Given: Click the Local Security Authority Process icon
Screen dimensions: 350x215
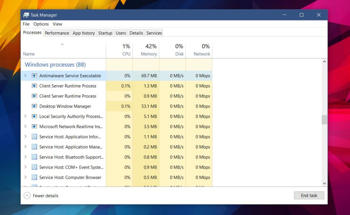Looking at the screenshot, I should pyautogui.click(x=34, y=116).
